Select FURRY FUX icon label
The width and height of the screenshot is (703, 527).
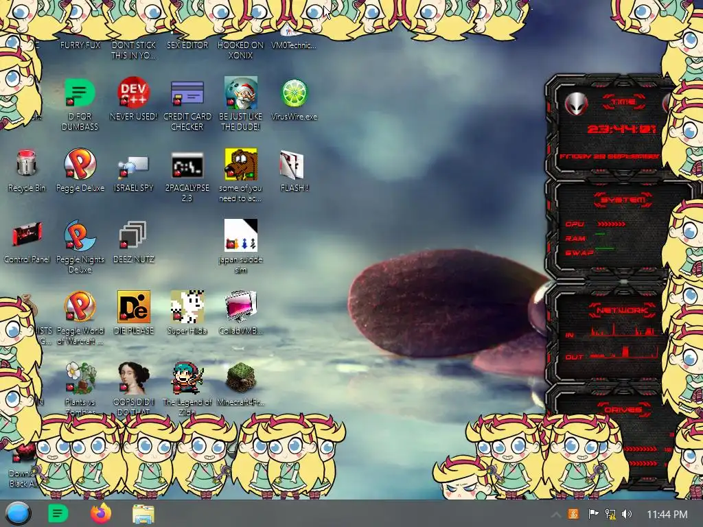pos(80,45)
